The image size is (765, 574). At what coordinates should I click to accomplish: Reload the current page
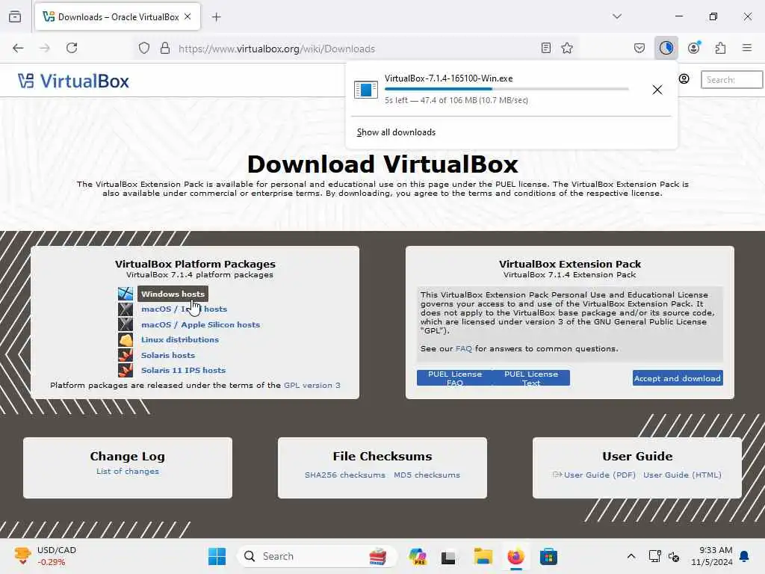click(72, 48)
